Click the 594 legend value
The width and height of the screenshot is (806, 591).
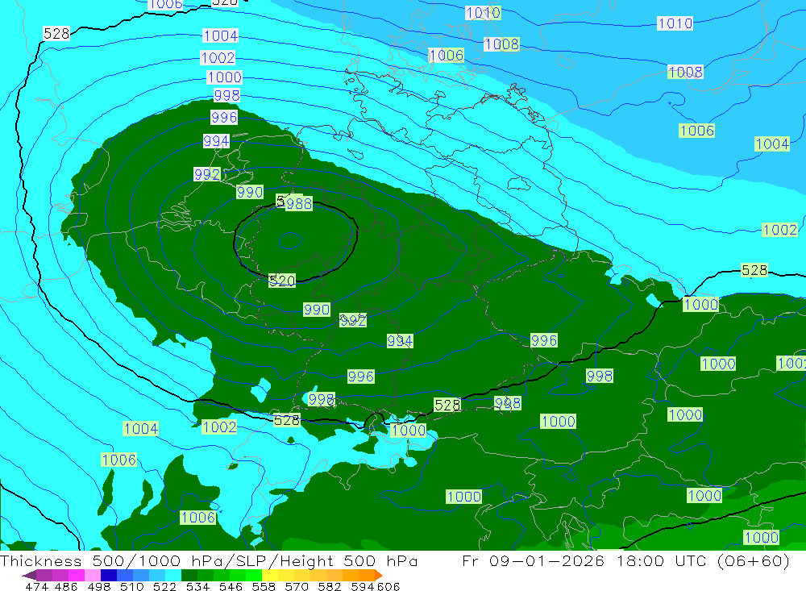click(x=363, y=586)
